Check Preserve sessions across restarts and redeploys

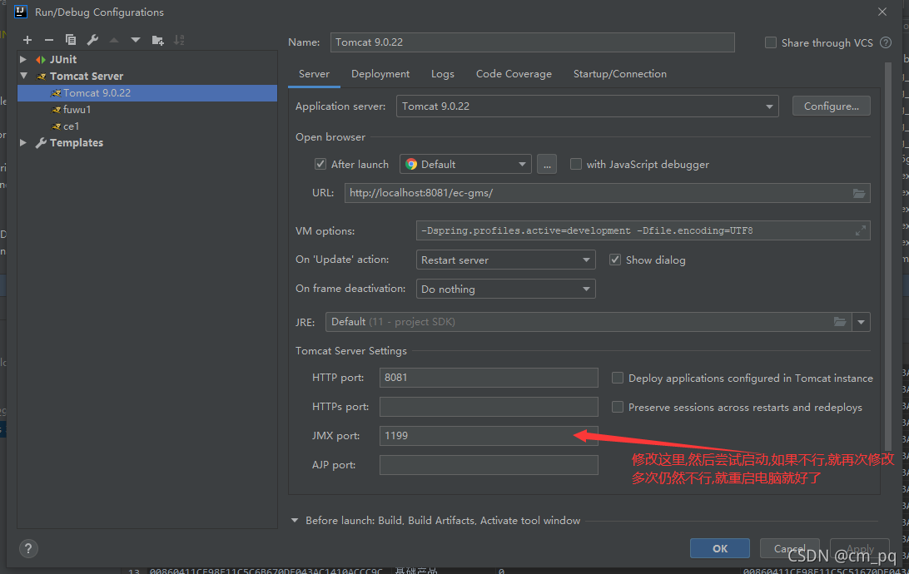(618, 407)
